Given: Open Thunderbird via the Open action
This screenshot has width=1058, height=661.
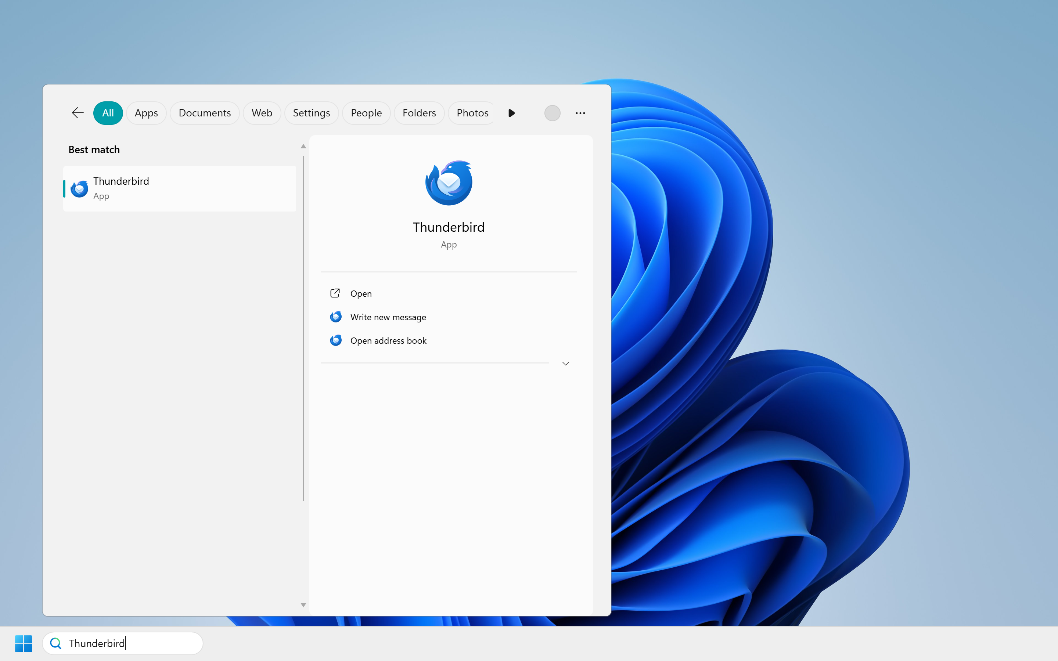Looking at the screenshot, I should click(449, 293).
